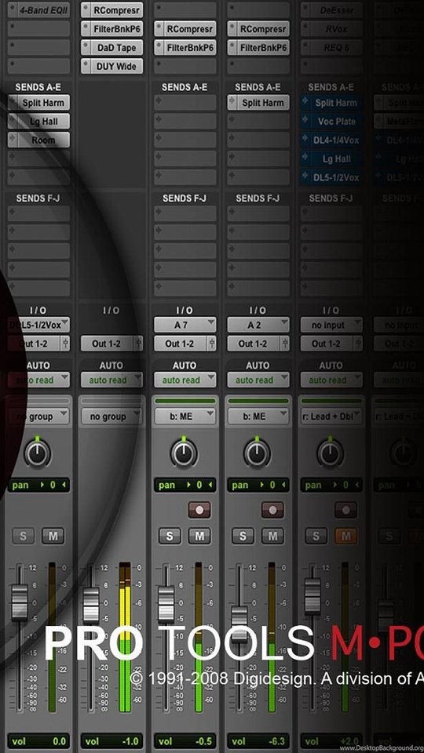Click the volume fader on vol -1.0 channel
424x753 pixels.
91,605
